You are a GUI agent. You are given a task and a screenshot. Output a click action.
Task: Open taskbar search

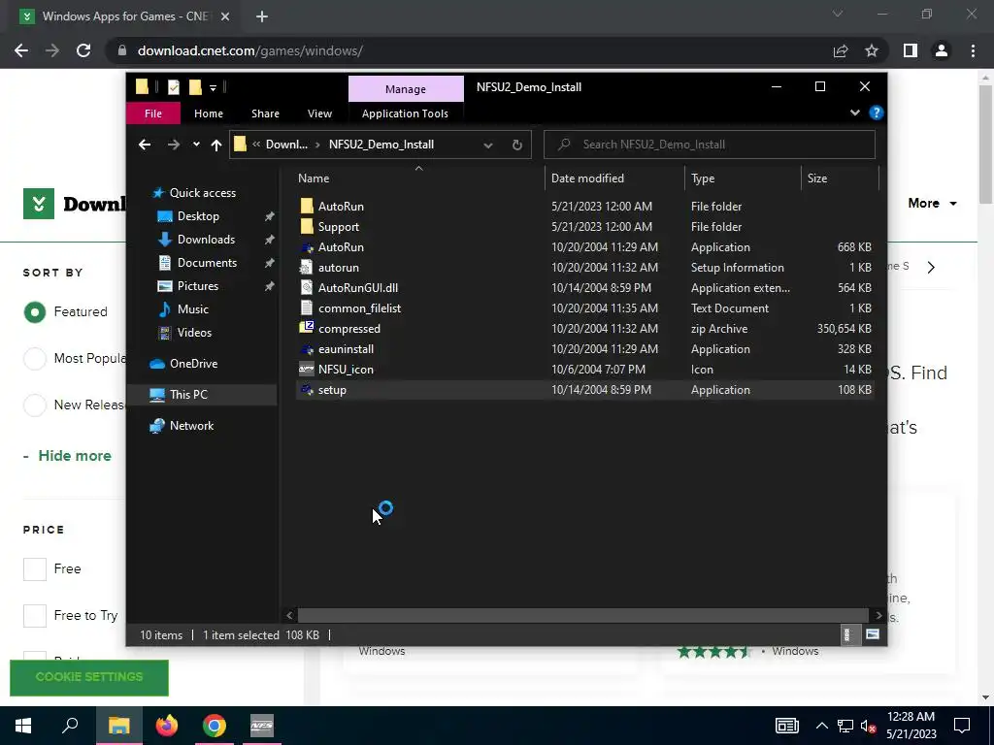point(70,726)
